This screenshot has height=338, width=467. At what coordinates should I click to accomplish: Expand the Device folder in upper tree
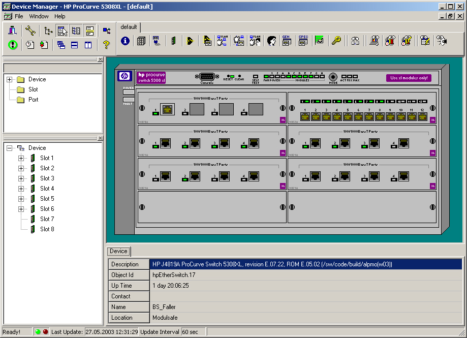point(9,79)
